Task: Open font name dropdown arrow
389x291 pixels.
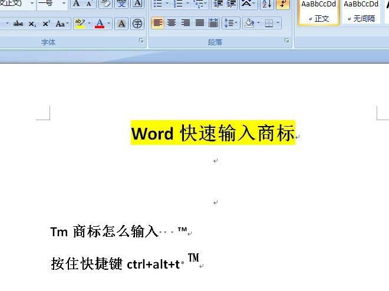Action: pyautogui.click(x=32, y=4)
